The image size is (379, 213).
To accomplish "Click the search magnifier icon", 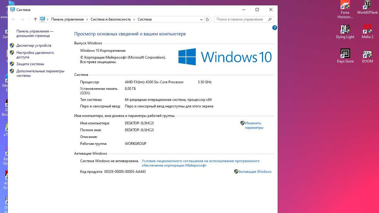I will tap(270, 19).
